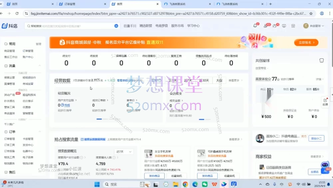Select the 近30天 tab in 经营数据

point(204,81)
